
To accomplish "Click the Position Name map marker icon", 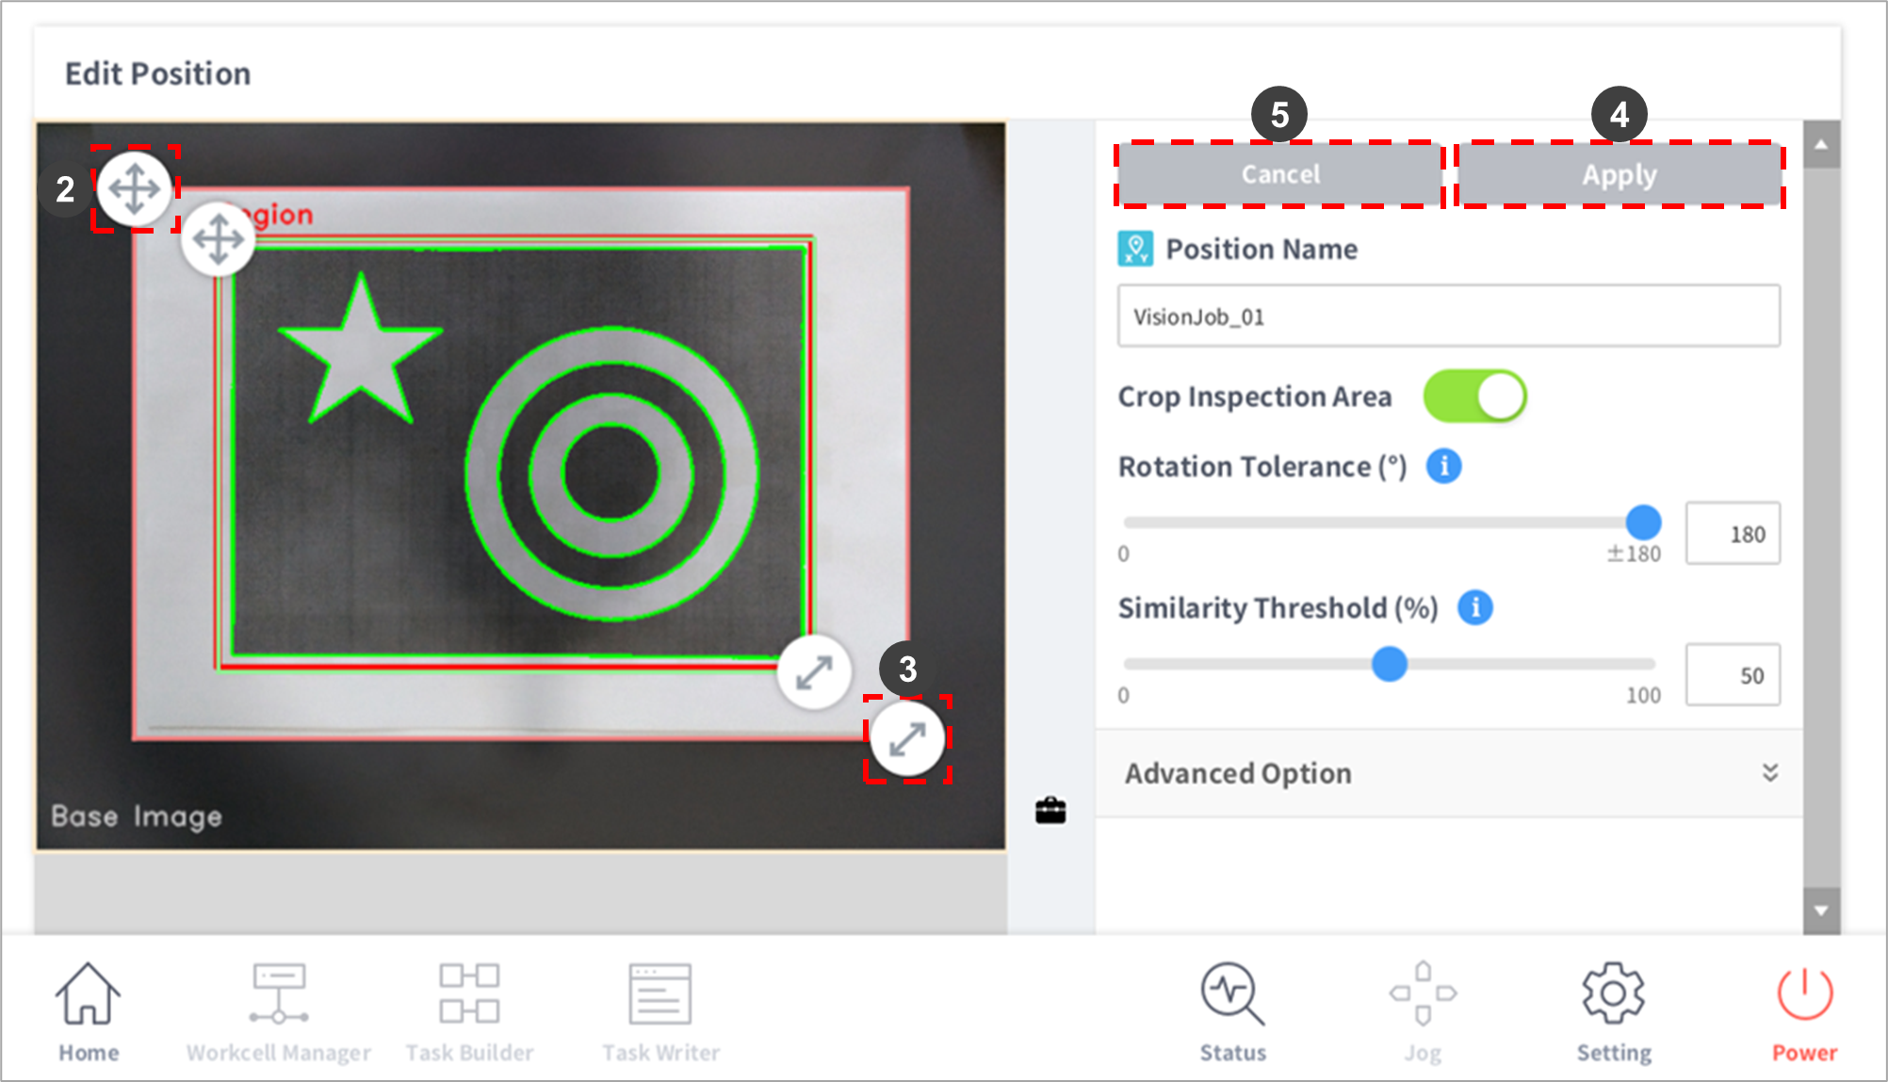I will coord(1135,249).
